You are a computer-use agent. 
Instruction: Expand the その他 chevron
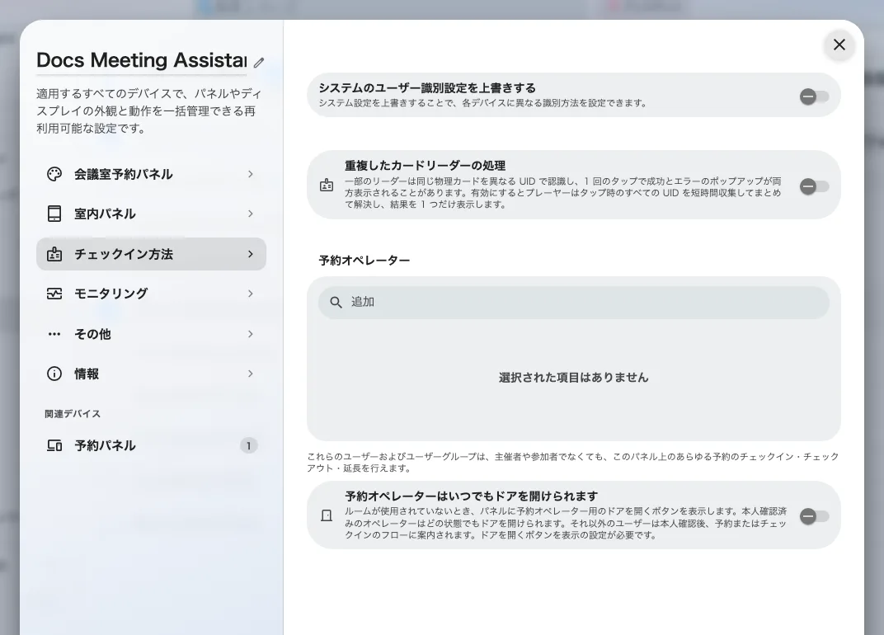(x=251, y=334)
